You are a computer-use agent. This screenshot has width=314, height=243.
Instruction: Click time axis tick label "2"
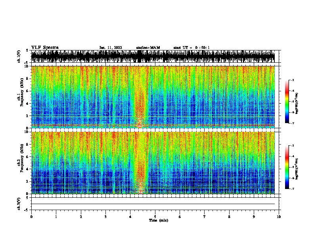(x=81, y=217)
